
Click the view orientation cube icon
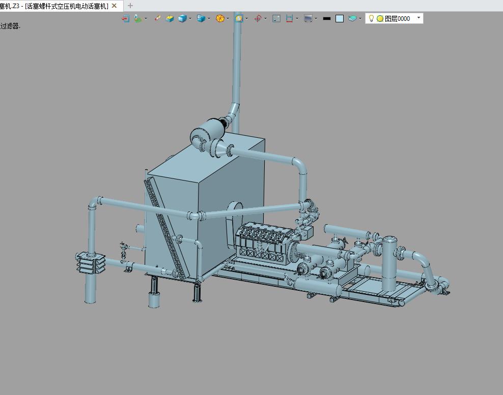[x=201, y=19]
